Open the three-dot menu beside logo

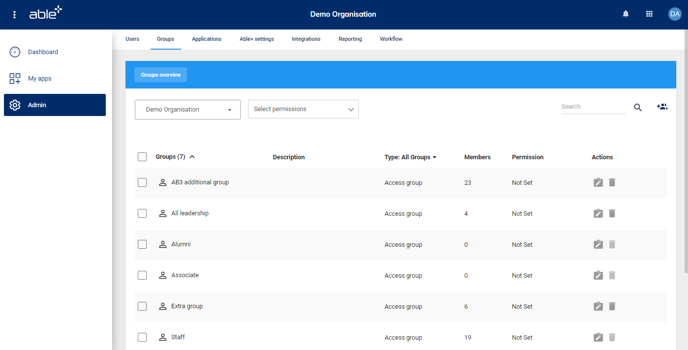pos(14,15)
